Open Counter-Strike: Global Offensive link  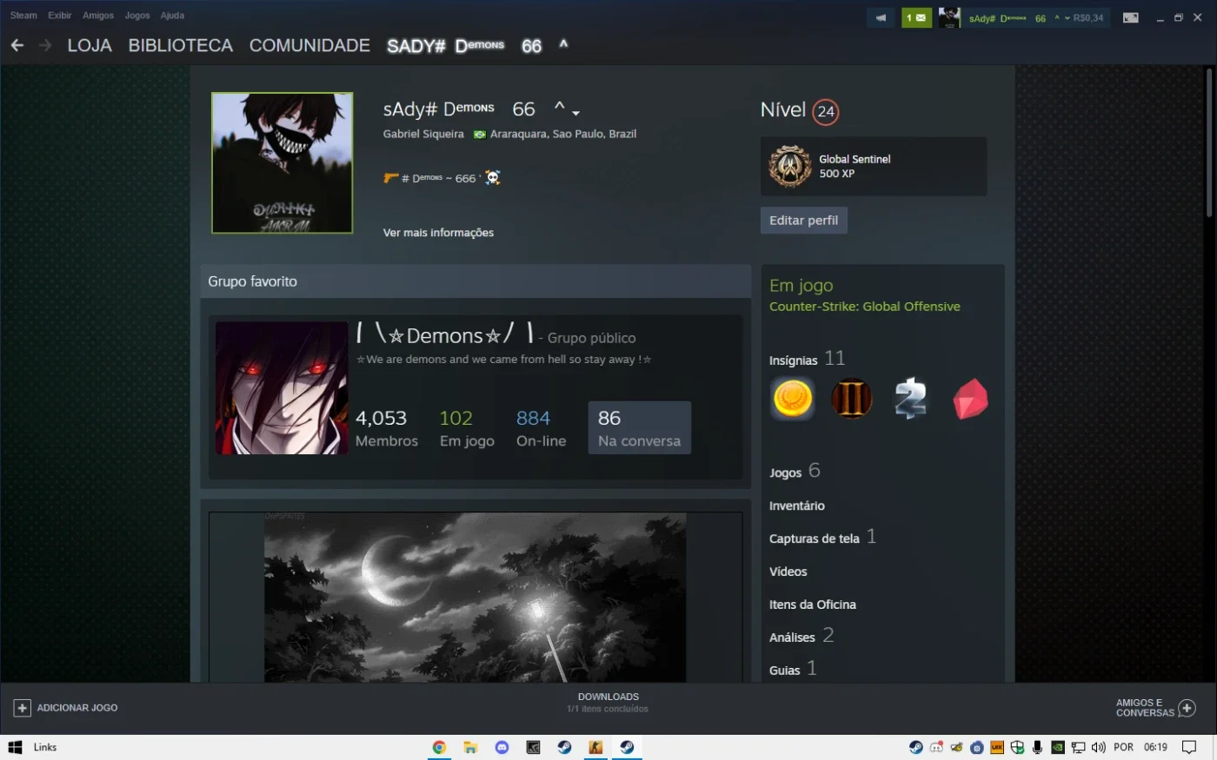click(x=865, y=307)
